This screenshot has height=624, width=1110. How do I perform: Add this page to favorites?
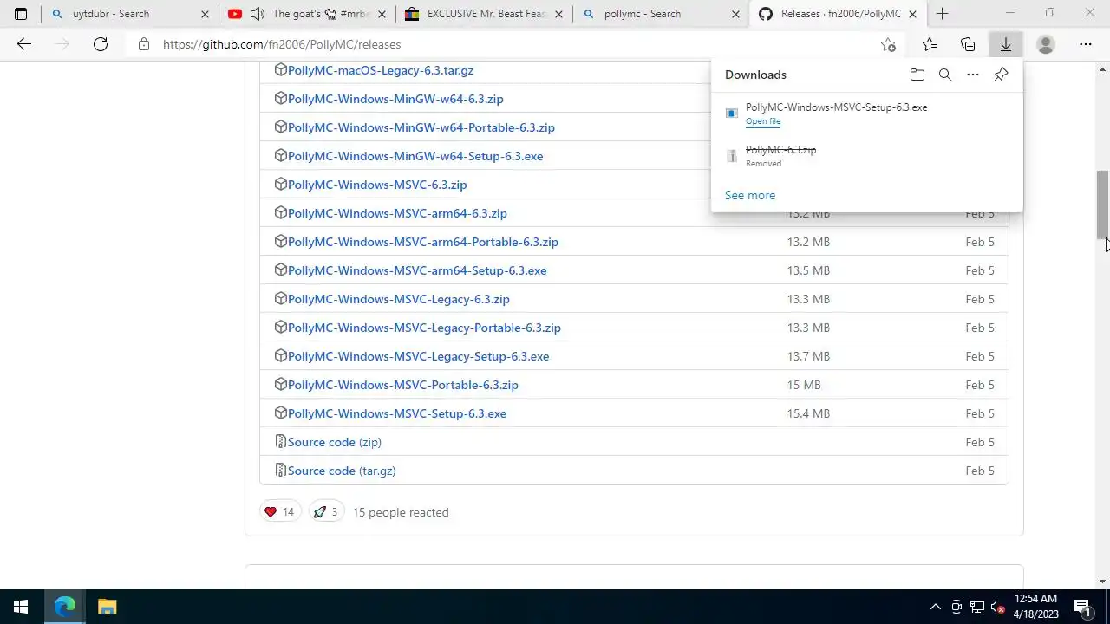(x=888, y=44)
